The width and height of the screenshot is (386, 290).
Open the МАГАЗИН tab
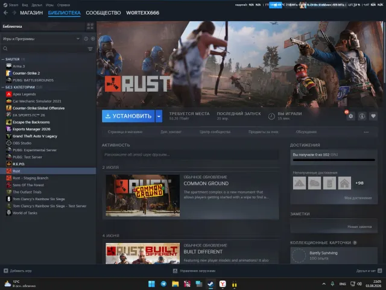[31, 13]
